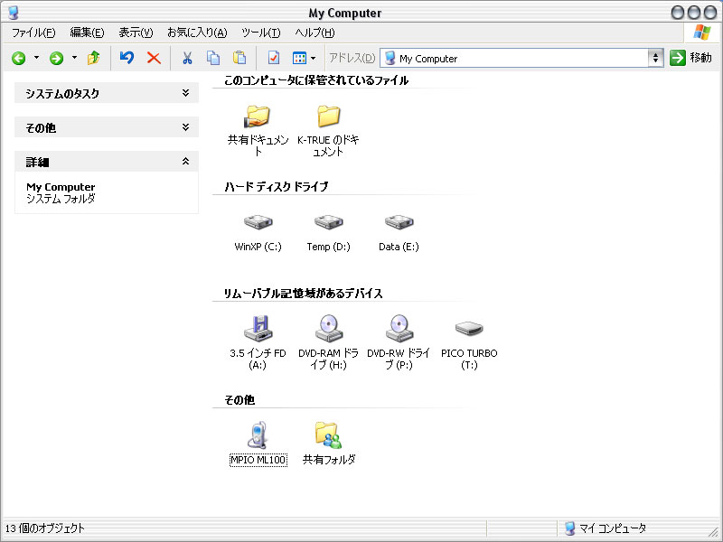
Task: Click the リムーバブル記憶域があるデバイス header
Action: click(303, 294)
